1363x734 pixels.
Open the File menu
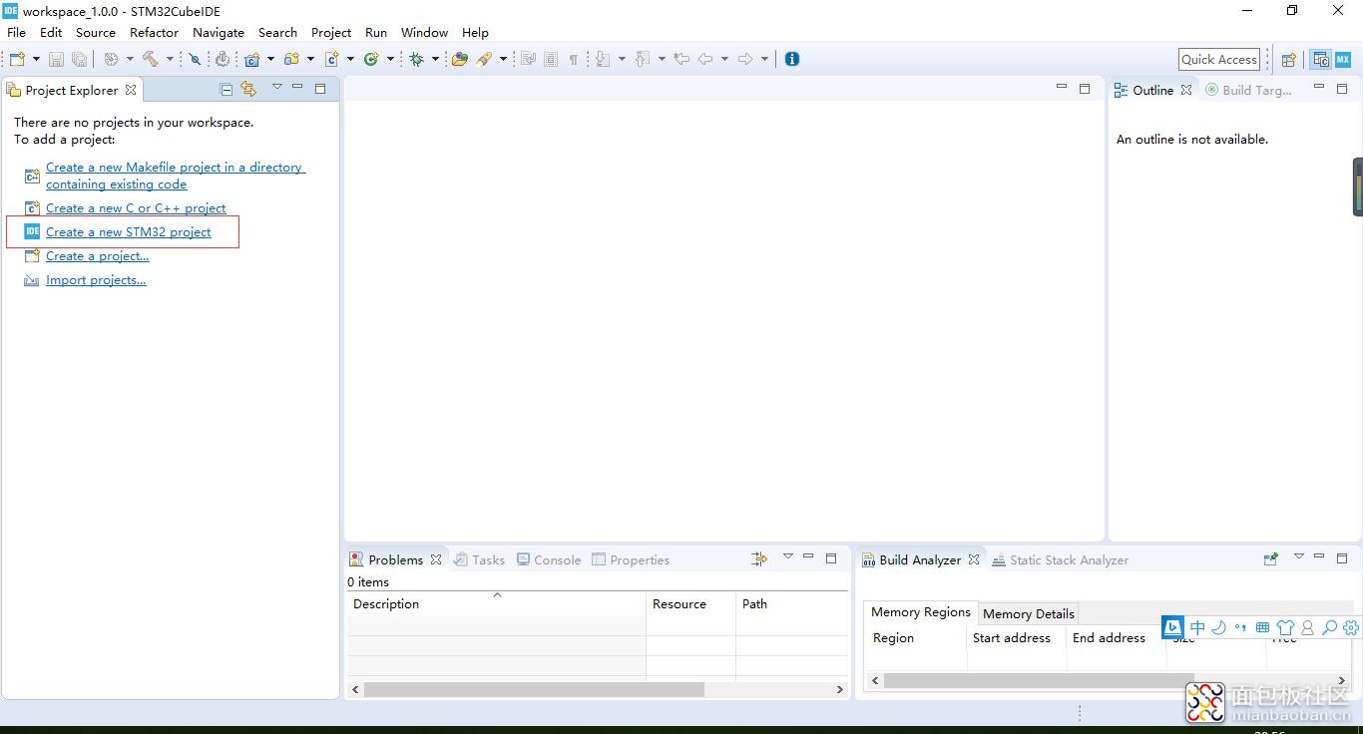(x=17, y=32)
